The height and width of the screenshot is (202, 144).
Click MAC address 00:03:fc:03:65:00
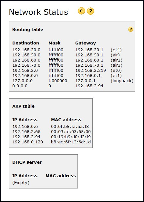tap(71, 132)
